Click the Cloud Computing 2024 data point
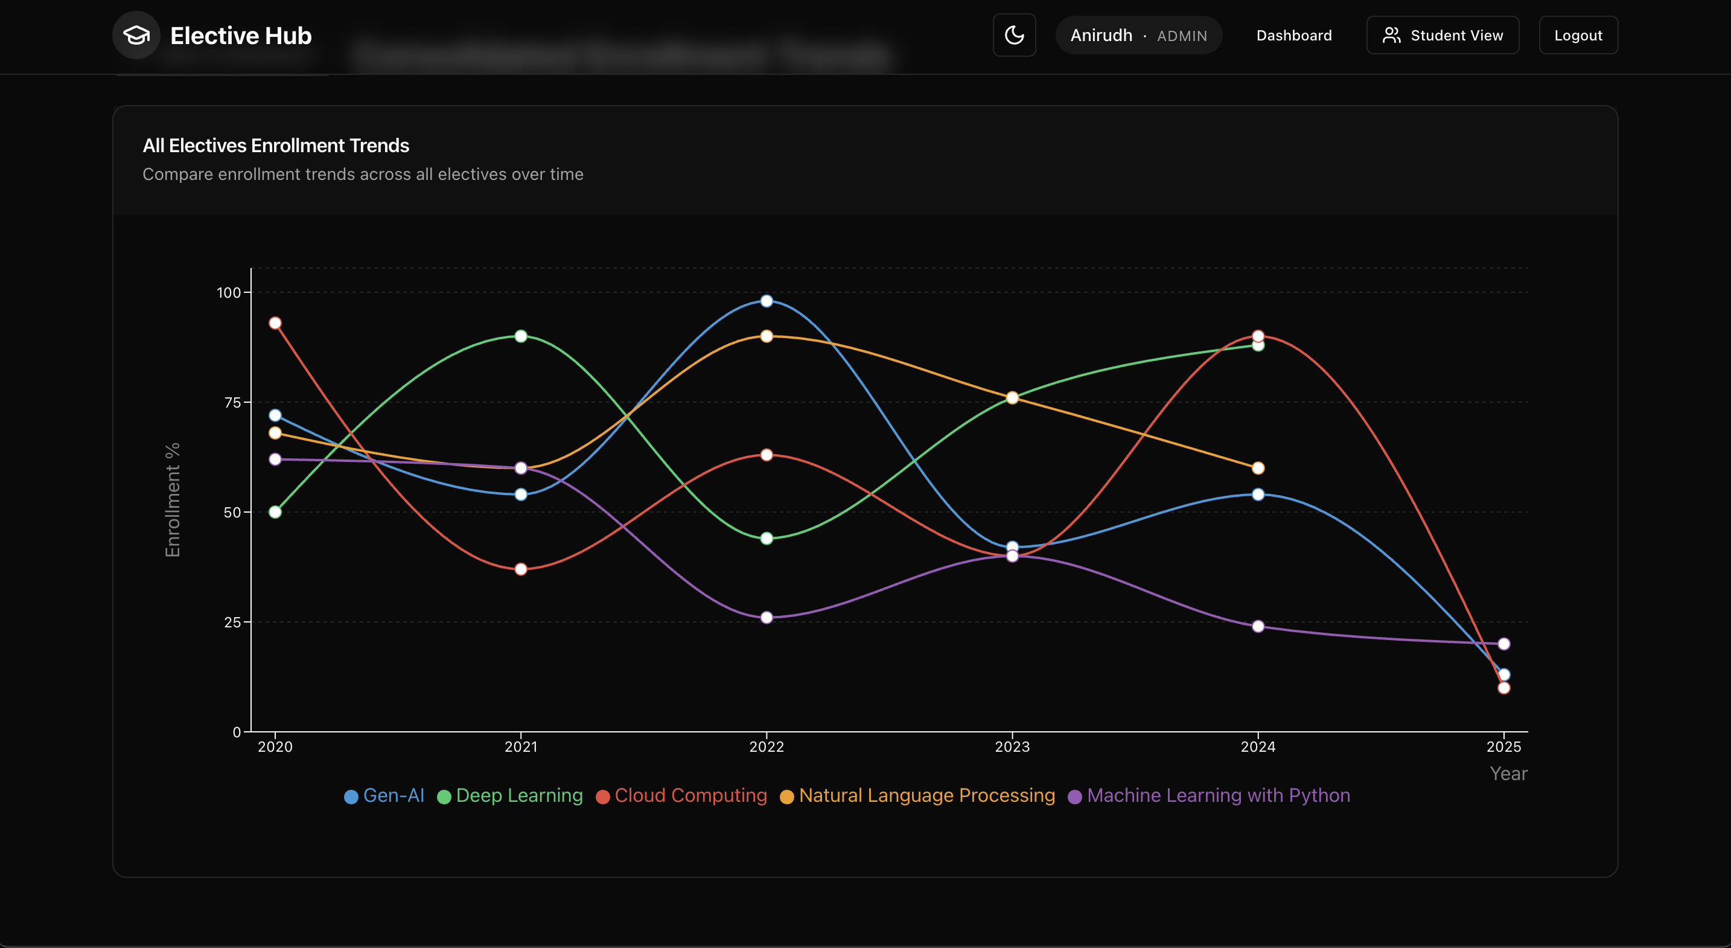This screenshot has width=1731, height=948. pos(1257,336)
